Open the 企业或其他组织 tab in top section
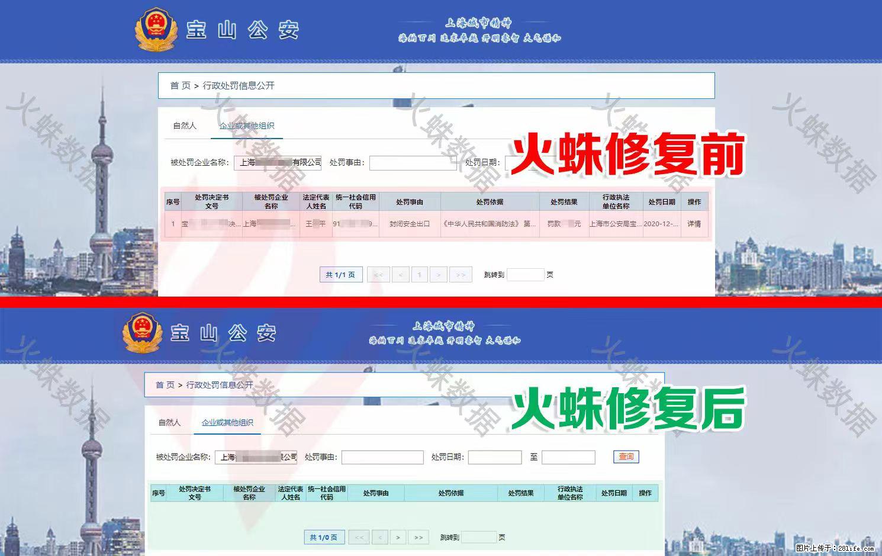 (247, 126)
